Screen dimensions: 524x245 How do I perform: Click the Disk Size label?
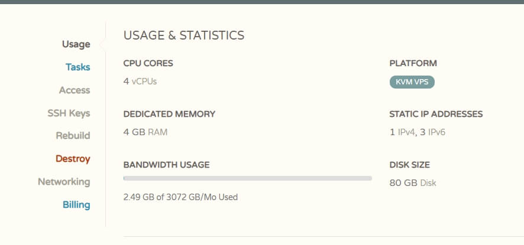coord(409,165)
